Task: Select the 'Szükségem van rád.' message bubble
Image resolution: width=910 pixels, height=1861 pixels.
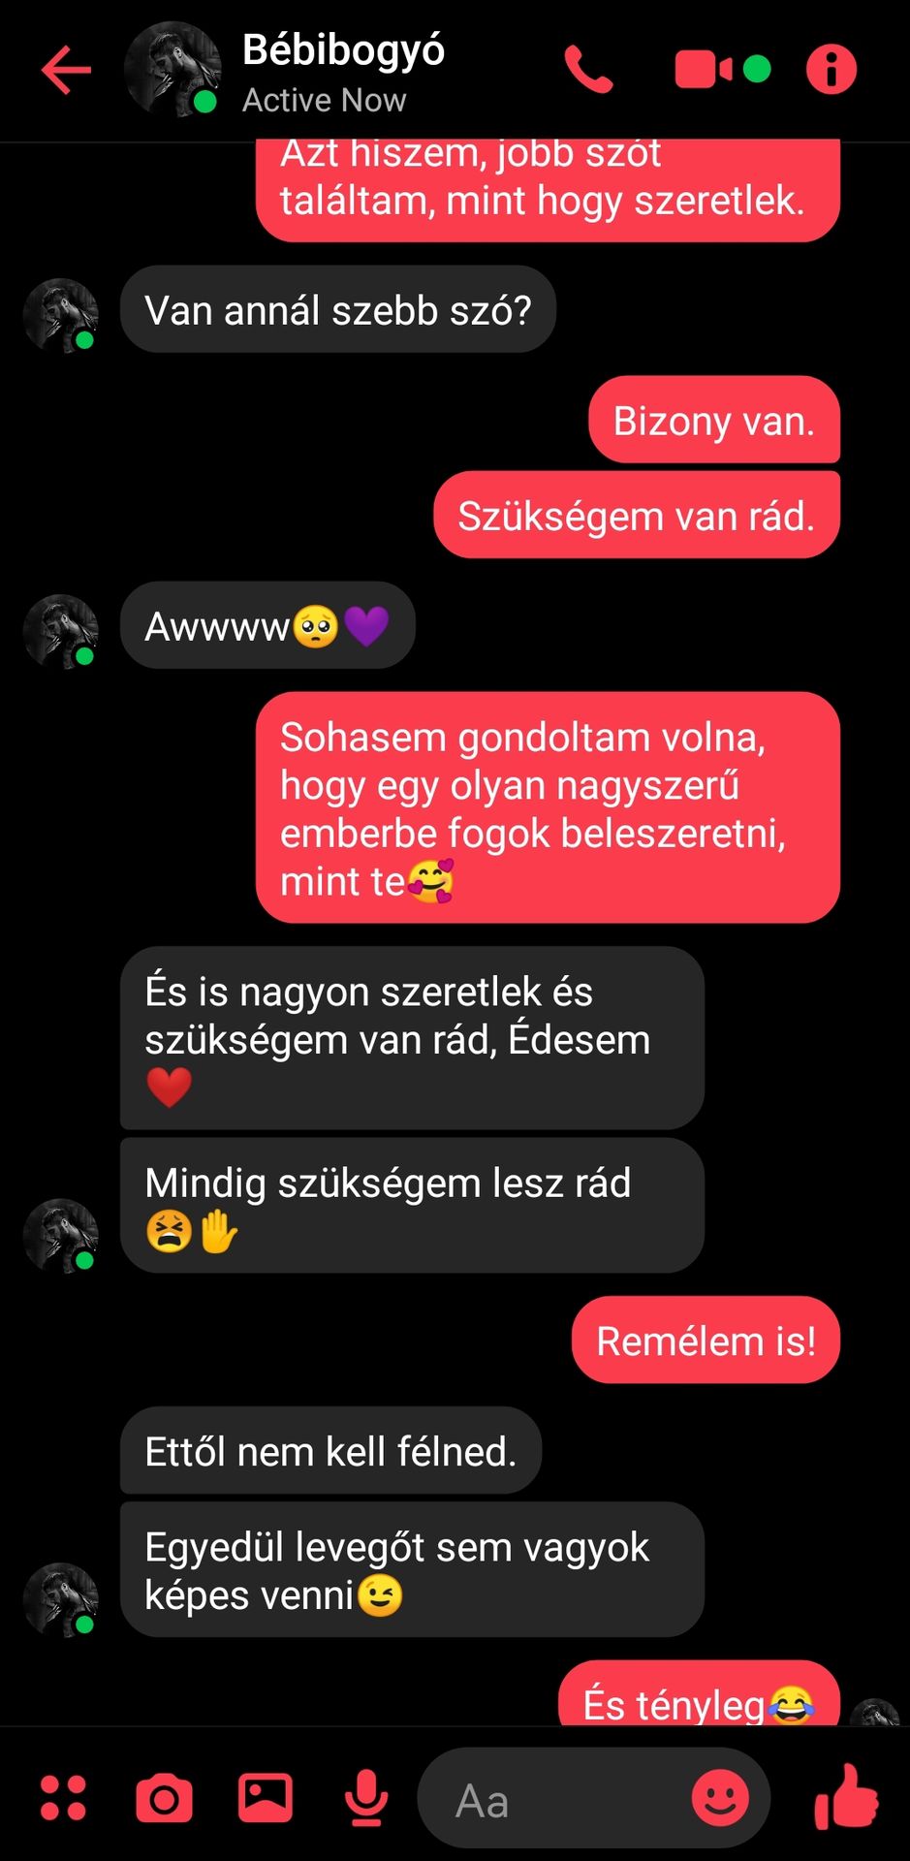Action: [637, 515]
